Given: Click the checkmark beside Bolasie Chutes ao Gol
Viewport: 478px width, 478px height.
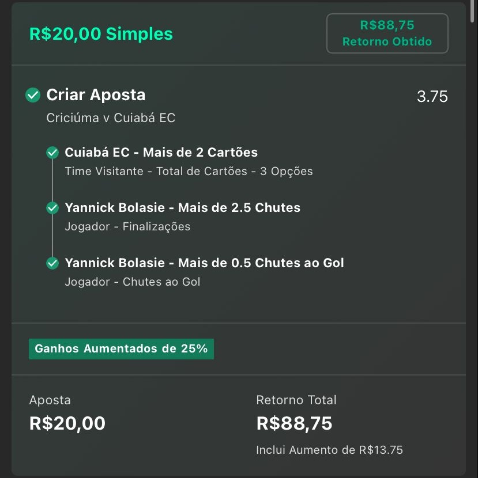Looking at the screenshot, I should 52,263.
